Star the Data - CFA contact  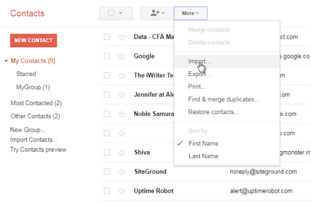[x=121, y=37]
